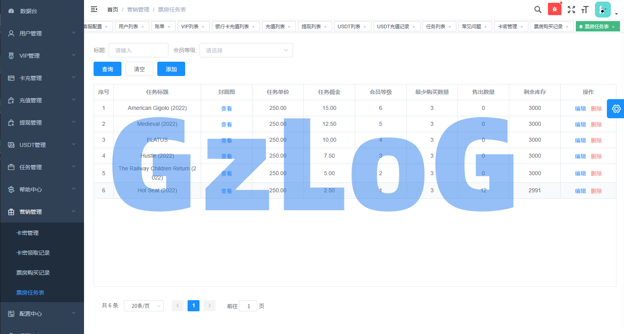
Task: Open the 会员等级 dropdown
Action: 246,50
